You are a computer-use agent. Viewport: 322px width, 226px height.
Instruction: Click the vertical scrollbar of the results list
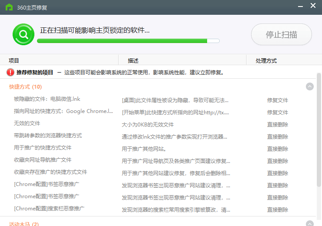click(x=319, y=130)
